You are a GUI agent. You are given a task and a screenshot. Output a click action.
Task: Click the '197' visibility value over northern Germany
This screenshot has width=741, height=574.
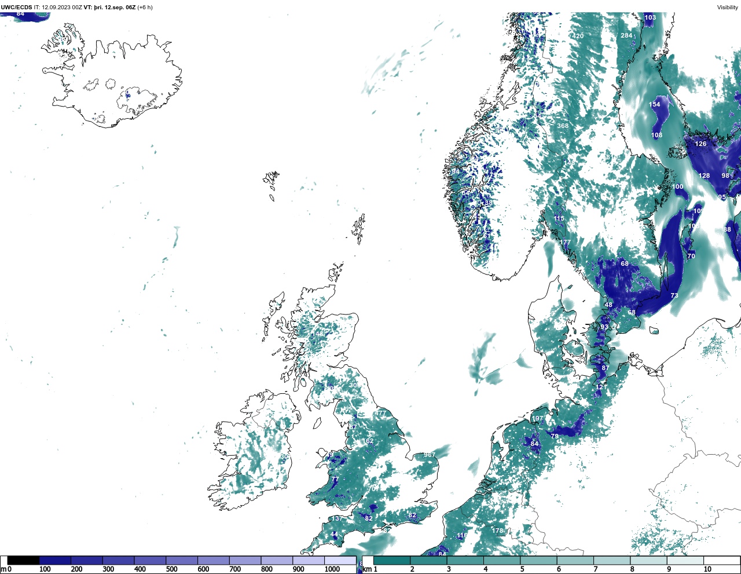point(538,419)
